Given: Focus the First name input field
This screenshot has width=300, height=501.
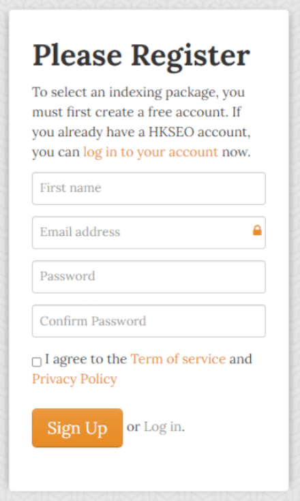Looking at the screenshot, I should click(x=149, y=188).
